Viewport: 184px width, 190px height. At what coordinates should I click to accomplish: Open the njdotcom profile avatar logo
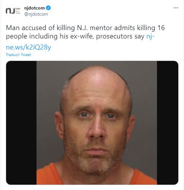[13, 11]
